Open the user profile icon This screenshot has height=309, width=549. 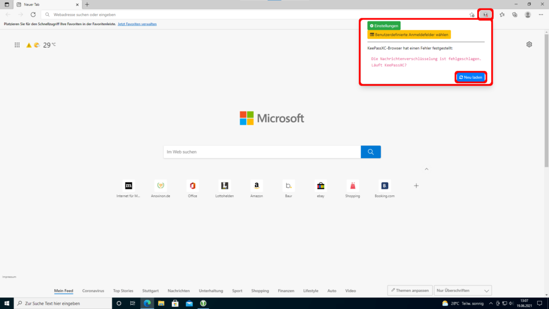click(528, 14)
